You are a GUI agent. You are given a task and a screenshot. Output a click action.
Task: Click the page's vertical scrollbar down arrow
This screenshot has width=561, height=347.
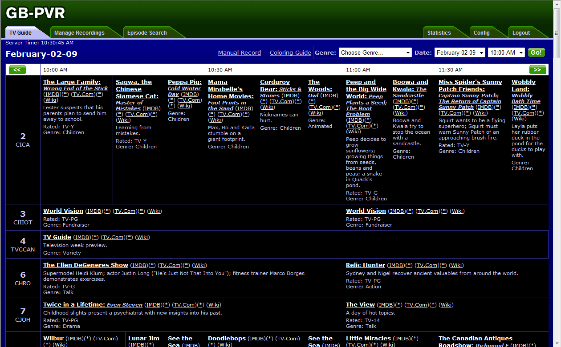pyautogui.click(x=557, y=343)
